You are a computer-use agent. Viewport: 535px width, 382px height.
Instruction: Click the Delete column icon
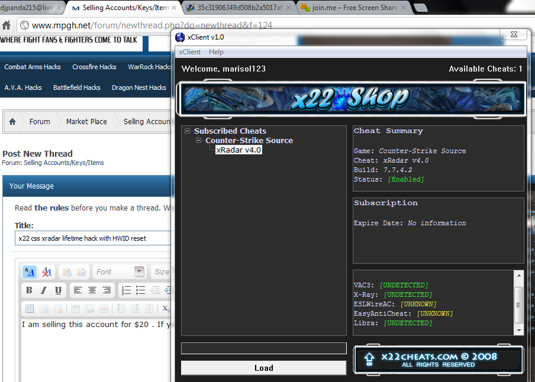pos(149,309)
